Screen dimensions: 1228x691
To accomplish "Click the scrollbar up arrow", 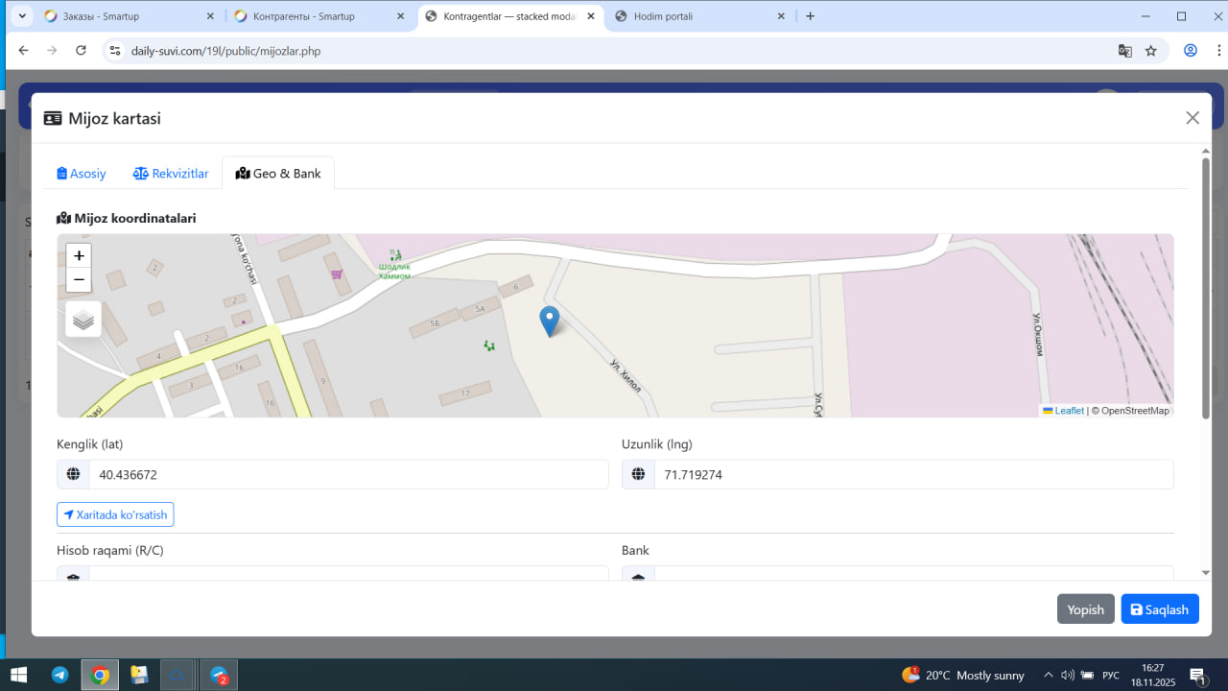I will [x=1206, y=151].
